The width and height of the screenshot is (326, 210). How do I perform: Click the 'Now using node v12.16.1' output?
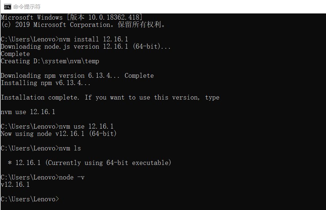click(58, 134)
